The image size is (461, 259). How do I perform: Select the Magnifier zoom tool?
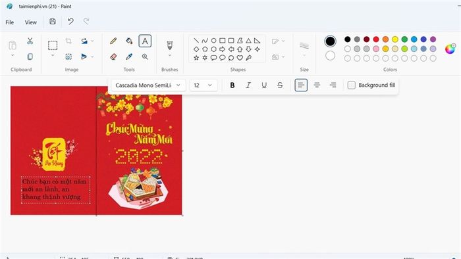(x=145, y=57)
